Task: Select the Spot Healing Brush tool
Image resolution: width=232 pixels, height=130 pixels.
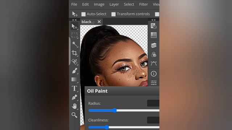Action: [74, 62]
